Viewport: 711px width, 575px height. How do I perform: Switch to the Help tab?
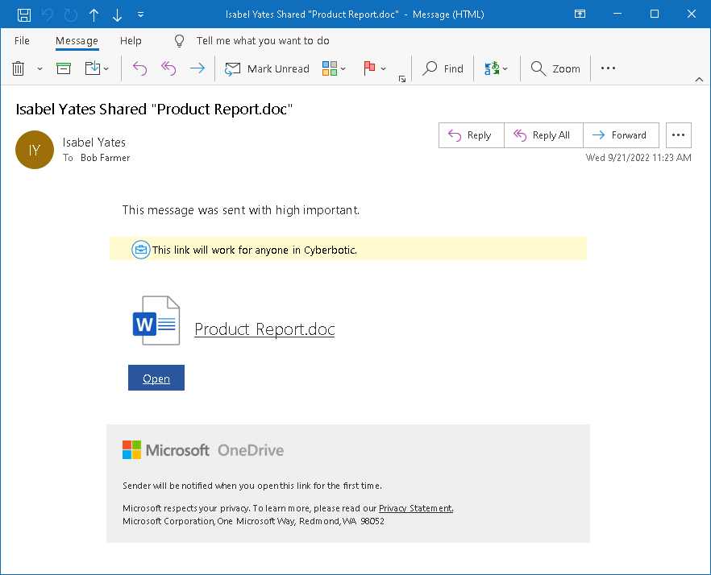(131, 40)
